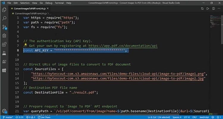Open the Source Control view

coord(4,27)
